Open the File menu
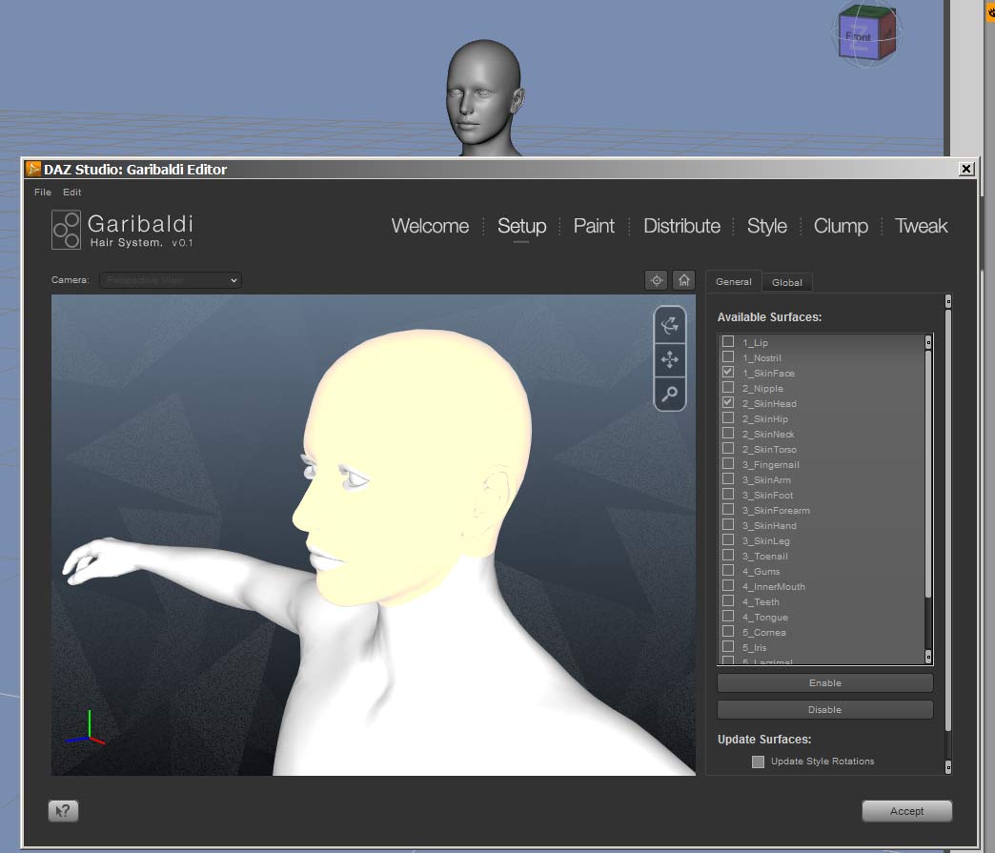The image size is (995, 853). 43,192
